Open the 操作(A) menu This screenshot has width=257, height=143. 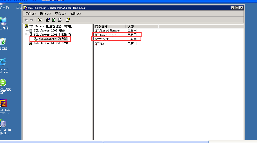(45, 14)
